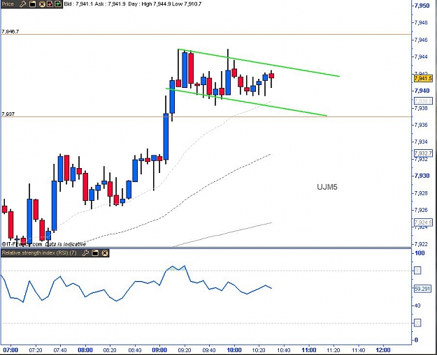Click the 08:00 time axis label

click(x=85, y=349)
